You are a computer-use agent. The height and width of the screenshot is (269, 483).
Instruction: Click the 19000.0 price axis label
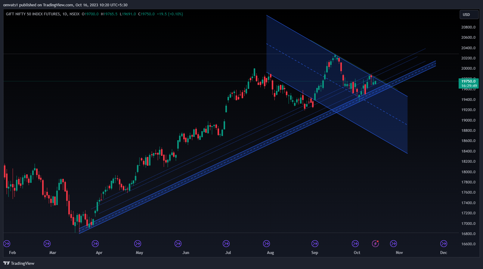468,120
